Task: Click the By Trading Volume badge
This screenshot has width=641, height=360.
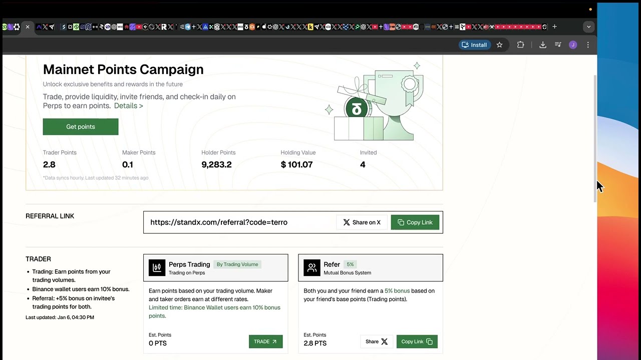Action: 237,264
